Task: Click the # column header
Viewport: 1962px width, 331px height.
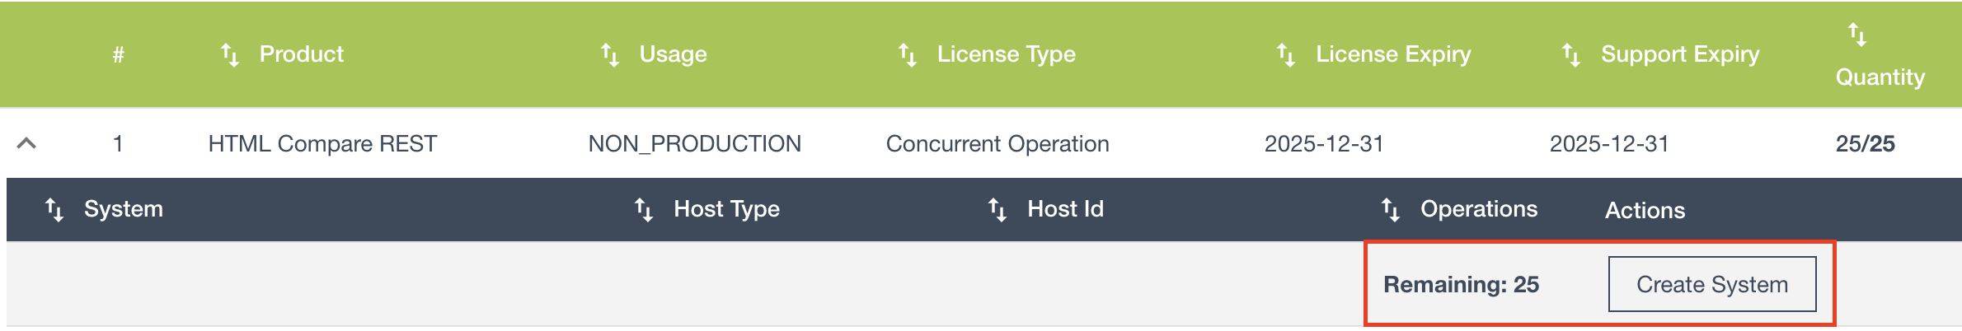Action: pos(119,55)
